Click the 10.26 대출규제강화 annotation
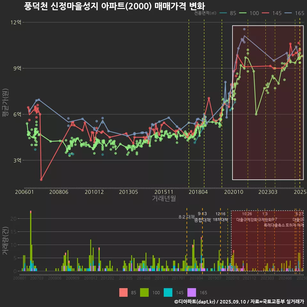The width and height of the screenshot is (307, 307). point(247,217)
